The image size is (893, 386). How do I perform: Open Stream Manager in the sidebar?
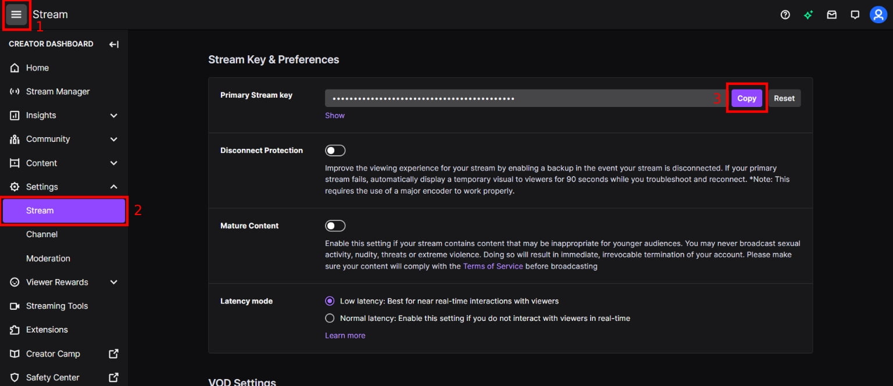point(64,92)
